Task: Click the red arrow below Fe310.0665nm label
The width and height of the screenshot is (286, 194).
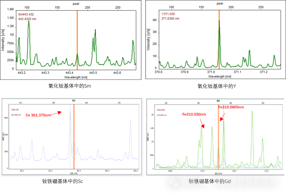Action: [x=222, y=117]
